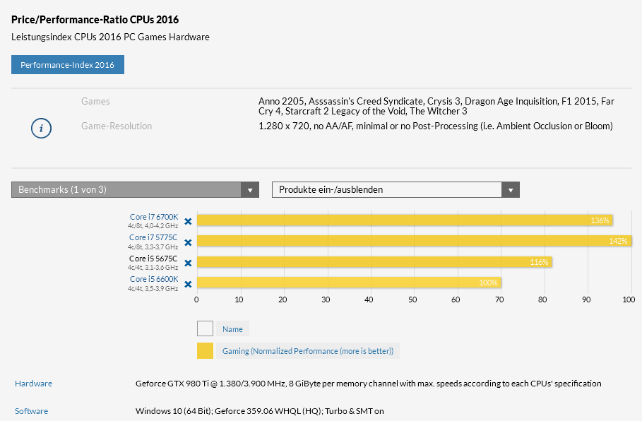Image resolution: width=642 pixels, height=421 pixels.
Task: Click the games list starting 'Anno 2205'
Action: click(x=436, y=106)
